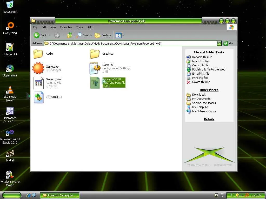Click Pokémon Feuergrün taskbar button
The image size is (266, 199).
coord(60,195)
